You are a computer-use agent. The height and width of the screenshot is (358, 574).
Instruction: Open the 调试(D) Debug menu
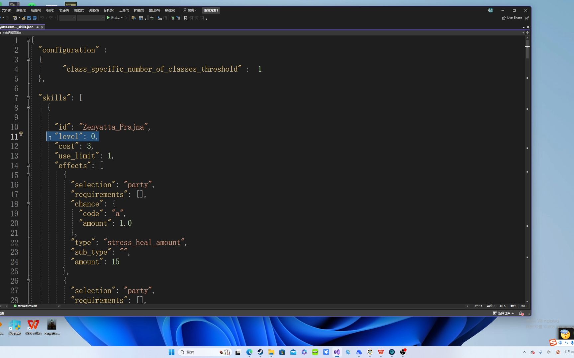79,10
